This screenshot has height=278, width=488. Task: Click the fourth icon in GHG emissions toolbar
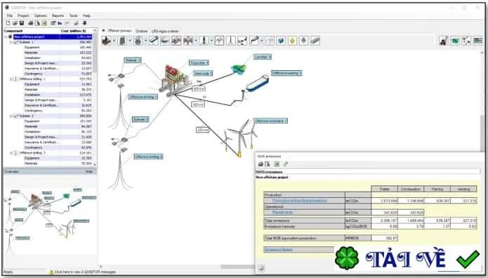(x=285, y=164)
